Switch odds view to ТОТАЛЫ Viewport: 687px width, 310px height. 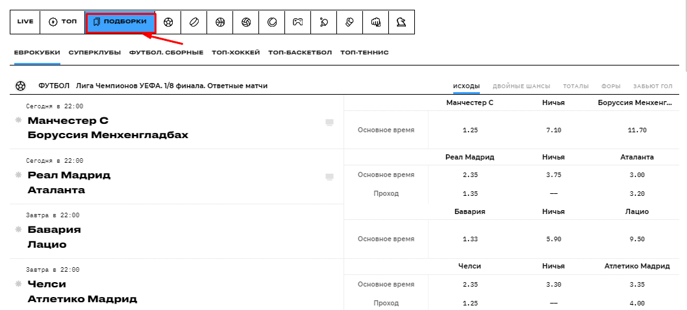click(576, 86)
